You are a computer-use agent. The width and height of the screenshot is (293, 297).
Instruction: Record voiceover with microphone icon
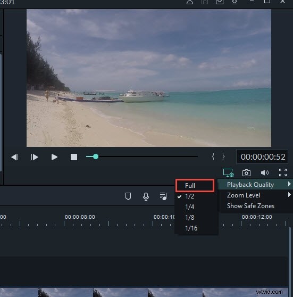point(146,196)
